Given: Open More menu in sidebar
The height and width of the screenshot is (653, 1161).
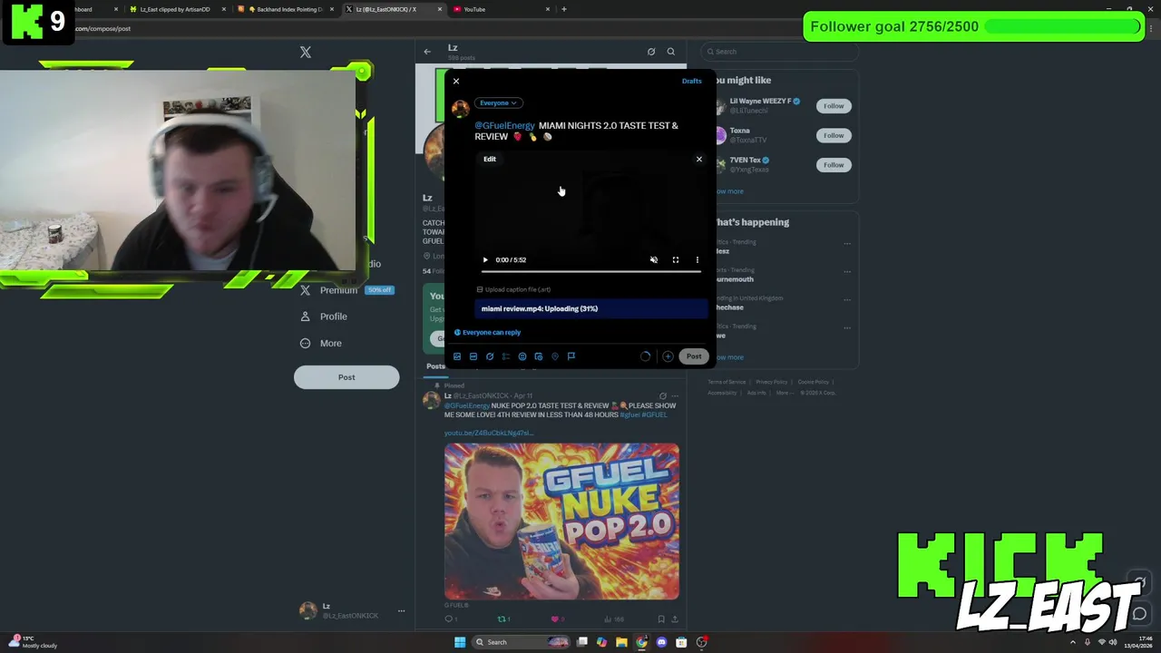Looking at the screenshot, I should click(x=321, y=343).
